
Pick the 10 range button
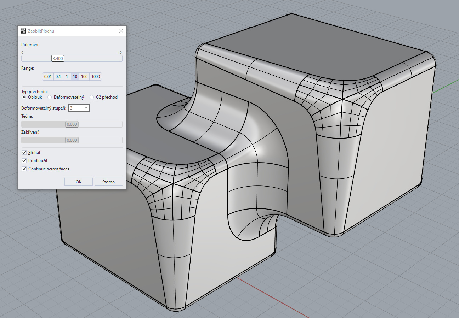(x=75, y=77)
